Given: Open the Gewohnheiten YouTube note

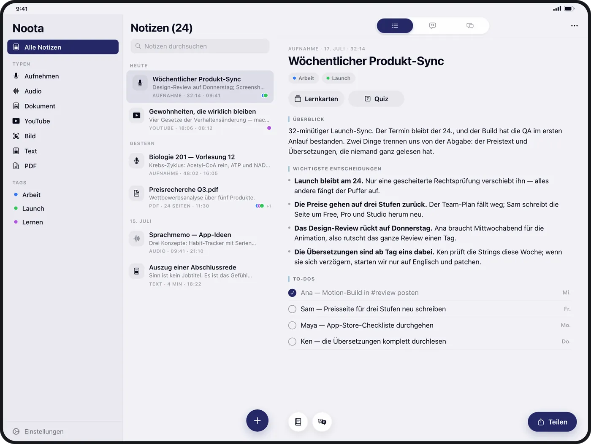Looking at the screenshot, I should click(200, 119).
